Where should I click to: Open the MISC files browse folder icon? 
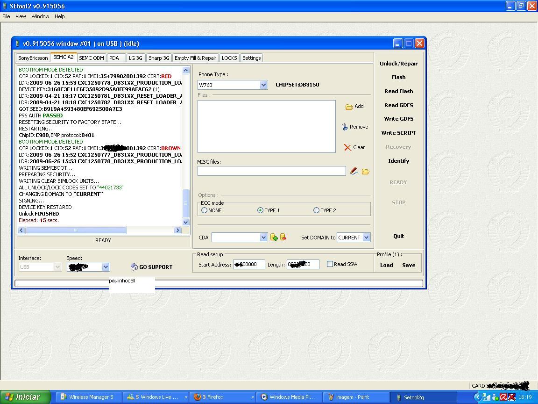(365, 172)
